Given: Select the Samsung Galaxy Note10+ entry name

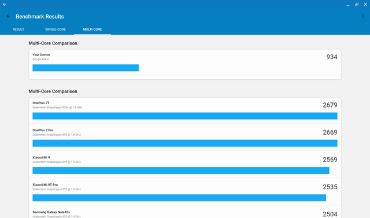Looking at the screenshot, I should click(x=51, y=212).
